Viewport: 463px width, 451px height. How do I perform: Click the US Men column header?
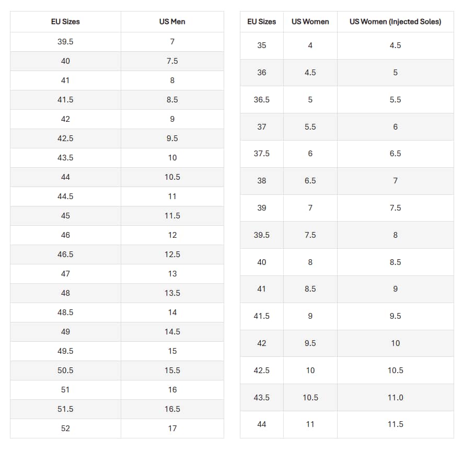click(172, 22)
